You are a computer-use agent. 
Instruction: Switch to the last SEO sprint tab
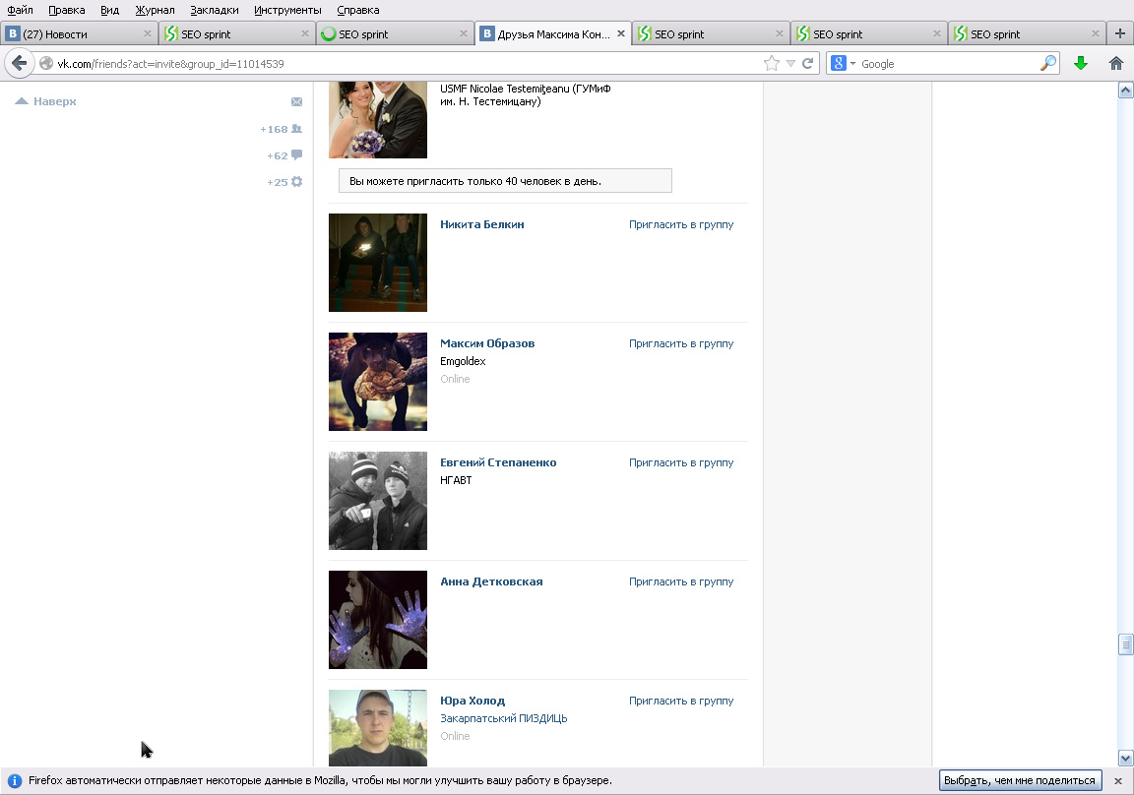(x=1027, y=34)
